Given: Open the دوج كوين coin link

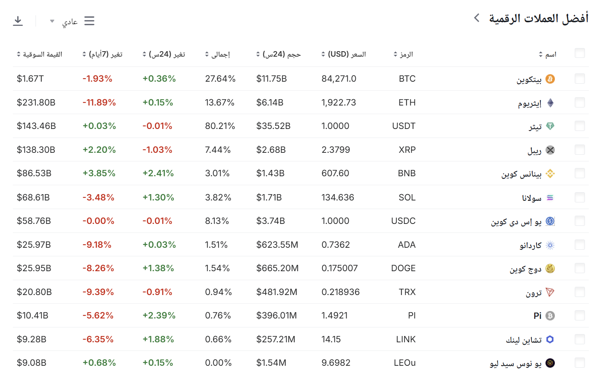Looking at the screenshot, I should [526, 269].
